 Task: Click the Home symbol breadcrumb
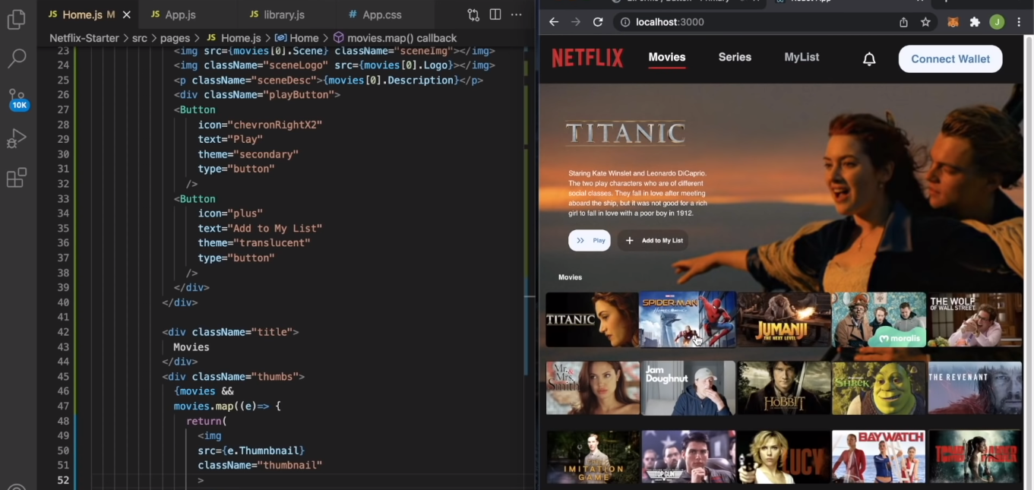[297, 38]
